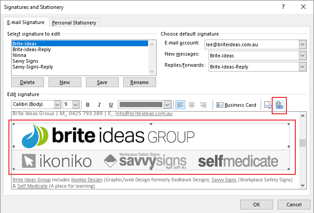Click the Self Medicate link
Screen dimensions: 314x213
32,186
